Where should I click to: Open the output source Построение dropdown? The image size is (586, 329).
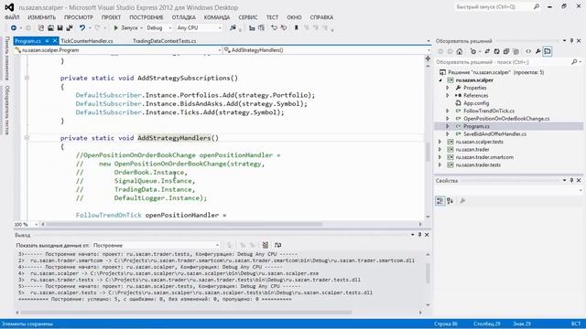tap(157, 246)
